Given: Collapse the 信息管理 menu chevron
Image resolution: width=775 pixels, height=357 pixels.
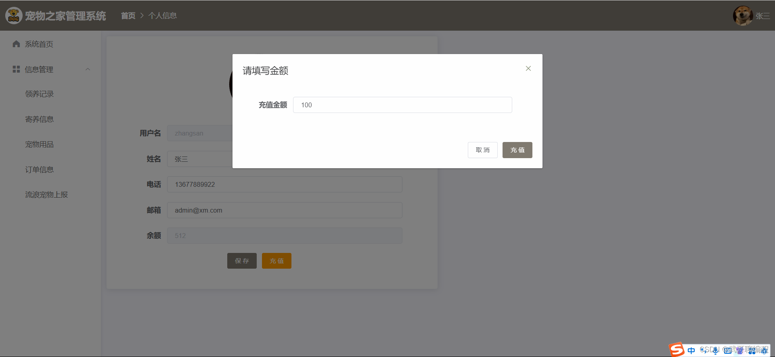Looking at the screenshot, I should pos(88,69).
